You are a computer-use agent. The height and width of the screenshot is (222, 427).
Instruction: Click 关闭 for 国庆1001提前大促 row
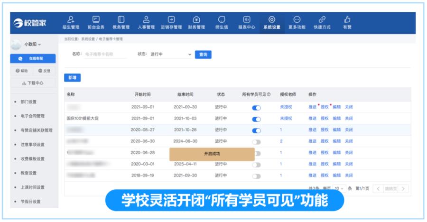point(349,118)
